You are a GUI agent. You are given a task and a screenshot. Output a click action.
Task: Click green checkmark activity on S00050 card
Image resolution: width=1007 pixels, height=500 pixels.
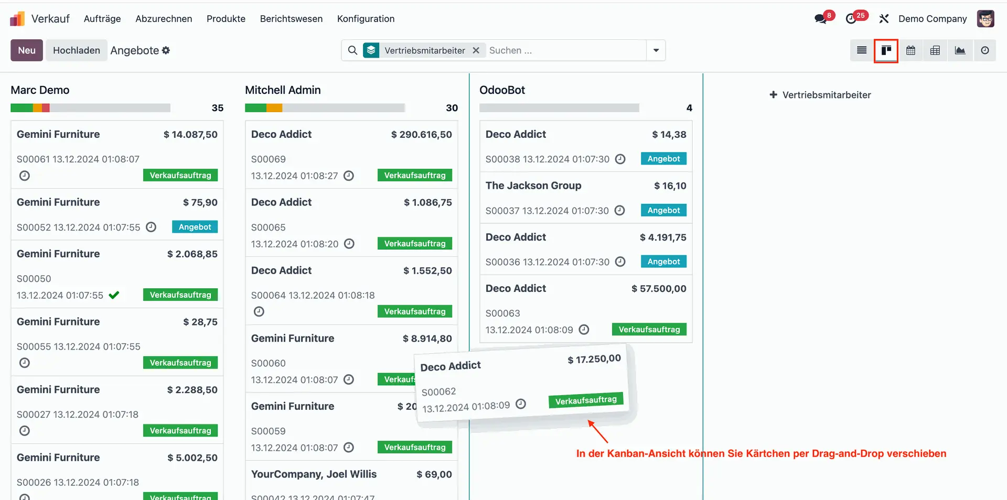[x=114, y=295]
